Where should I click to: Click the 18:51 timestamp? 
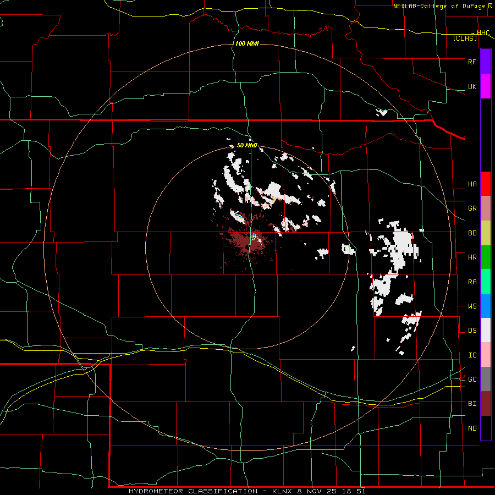click(x=355, y=491)
